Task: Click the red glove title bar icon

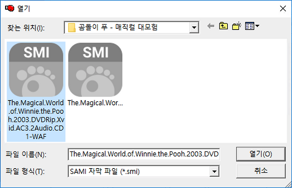Action: [9, 8]
